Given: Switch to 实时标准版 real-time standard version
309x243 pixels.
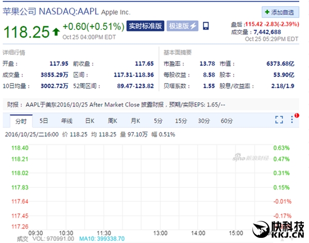Looking at the screenshot, I should point(145,26).
